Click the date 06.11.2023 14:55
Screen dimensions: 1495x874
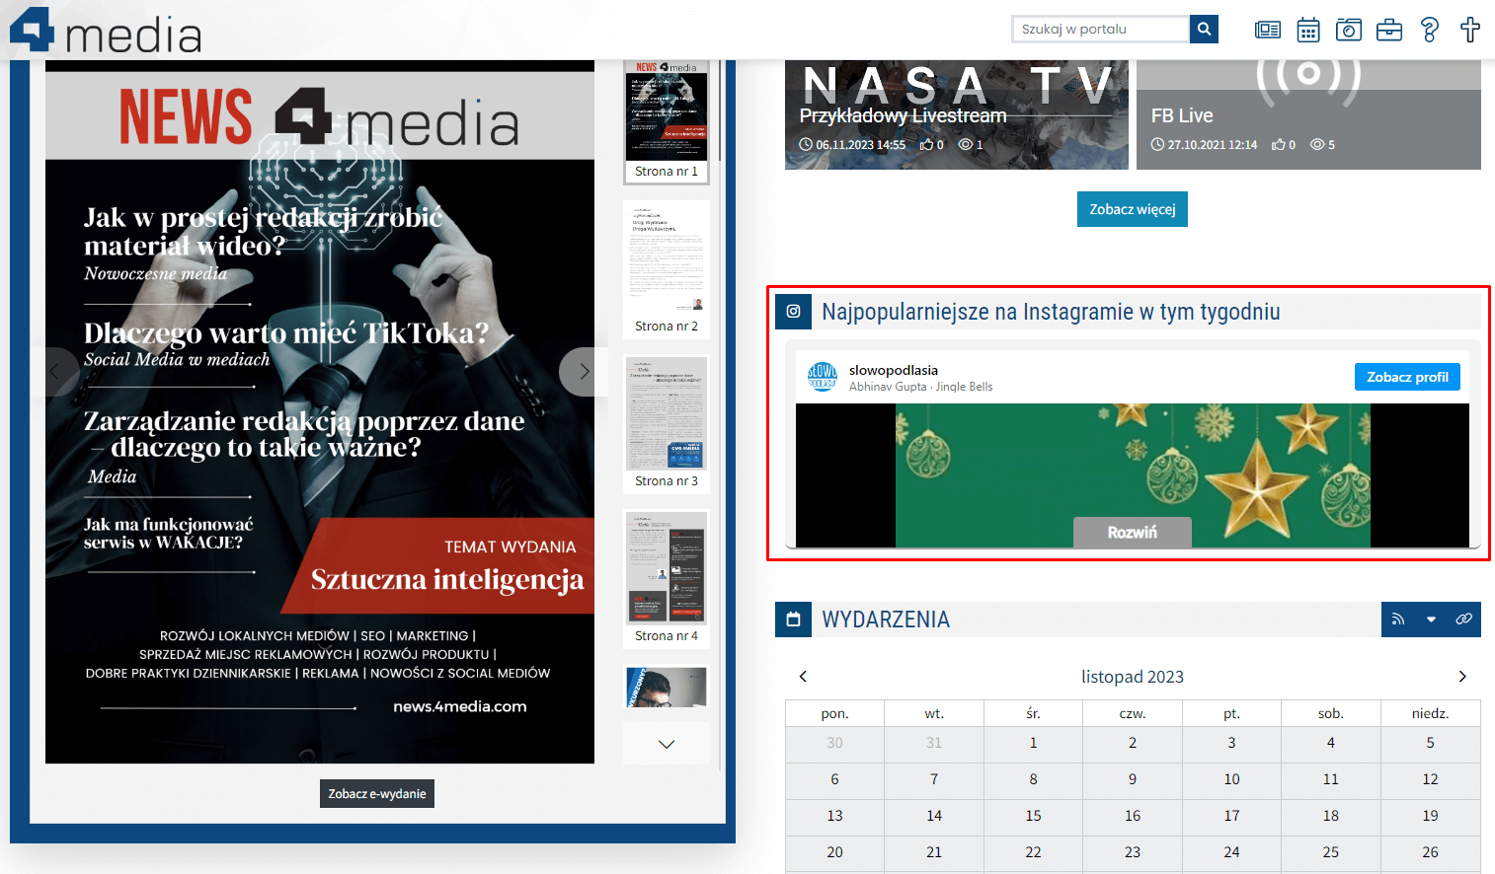pyautogui.click(x=860, y=145)
